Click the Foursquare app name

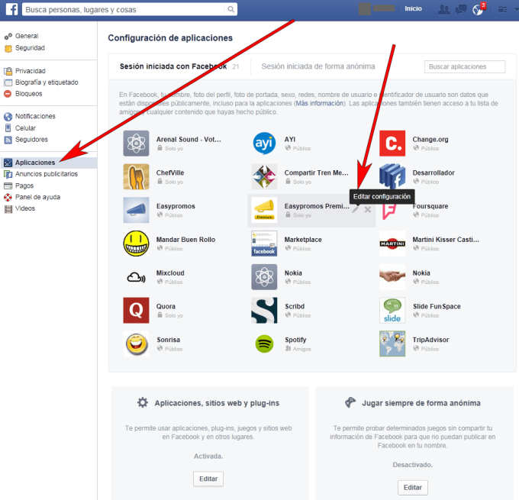coord(430,206)
